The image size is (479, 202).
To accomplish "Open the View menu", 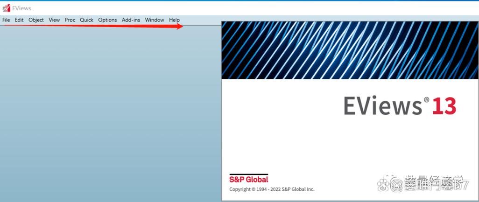I will [54, 20].
